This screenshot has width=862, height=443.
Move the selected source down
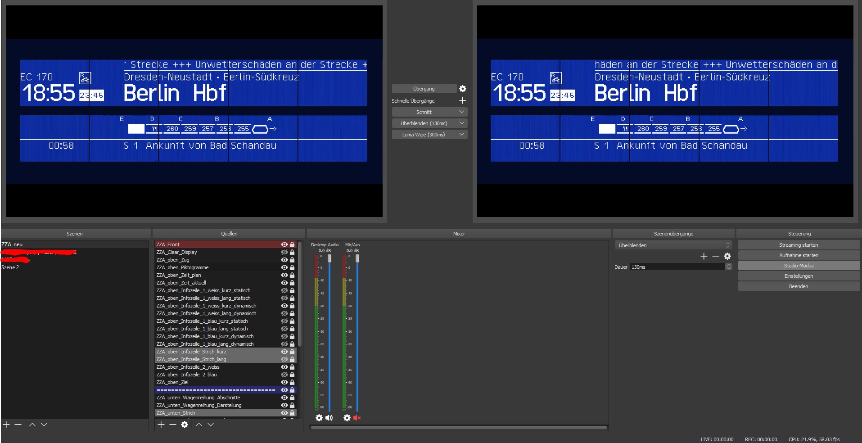(211, 425)
